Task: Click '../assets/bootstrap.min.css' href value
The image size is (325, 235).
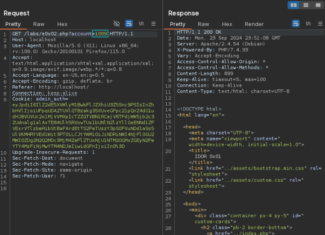Action: tap(264, 169)
